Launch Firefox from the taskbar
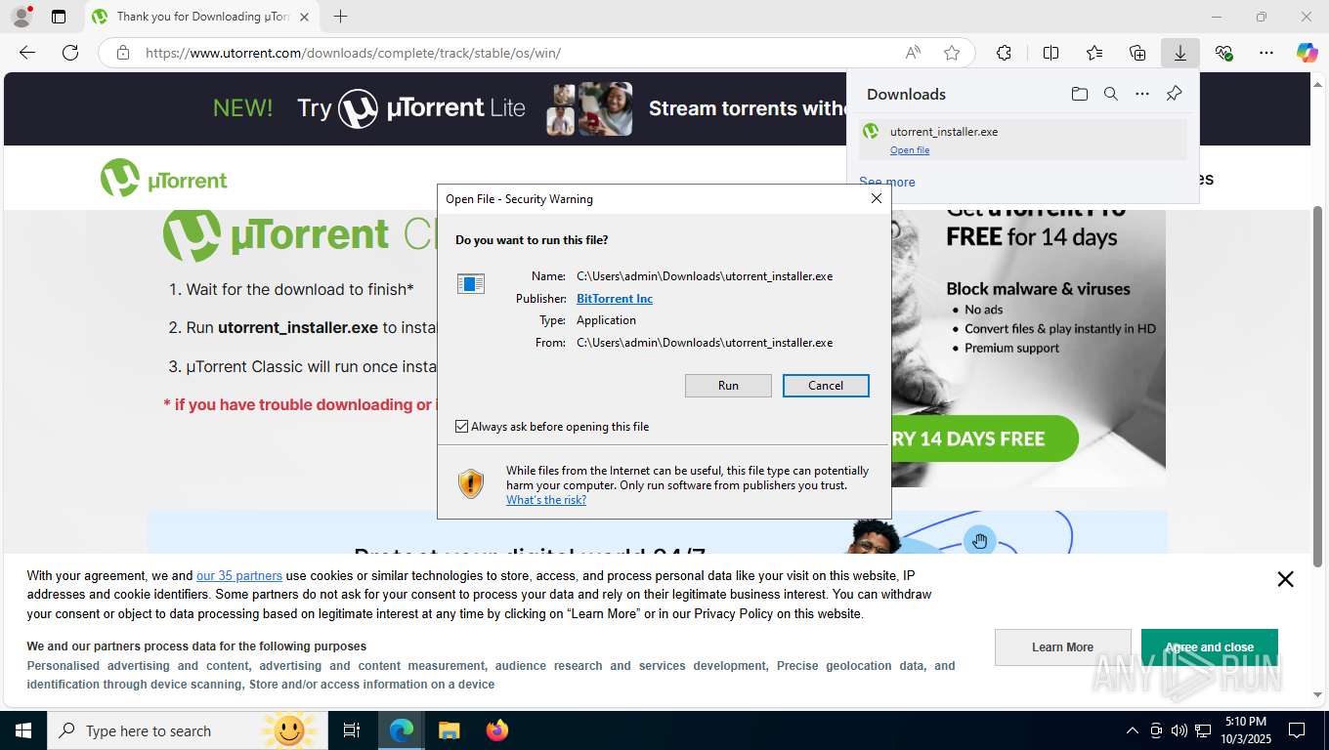 (x=497, y=730)
